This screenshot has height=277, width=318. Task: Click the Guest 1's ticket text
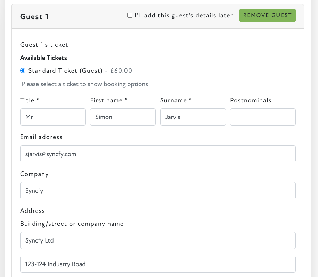44,45
